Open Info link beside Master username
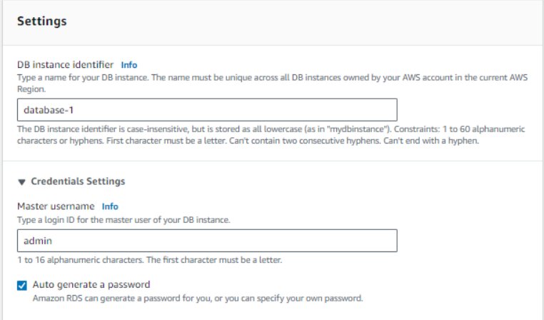The height and width of the screenshot is (320, 544). click(110, 206)
